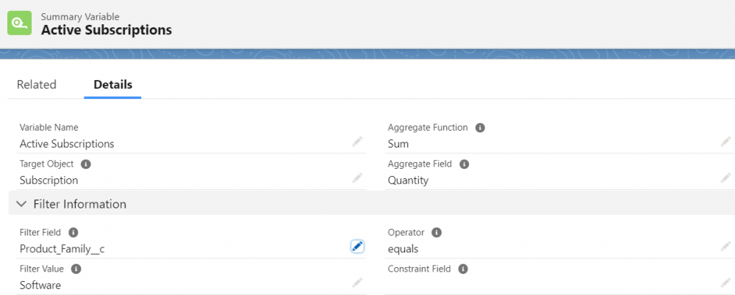Collapse the Filter Information section
Viewport: 735px width, 295px height.
[x=21, y=204]
